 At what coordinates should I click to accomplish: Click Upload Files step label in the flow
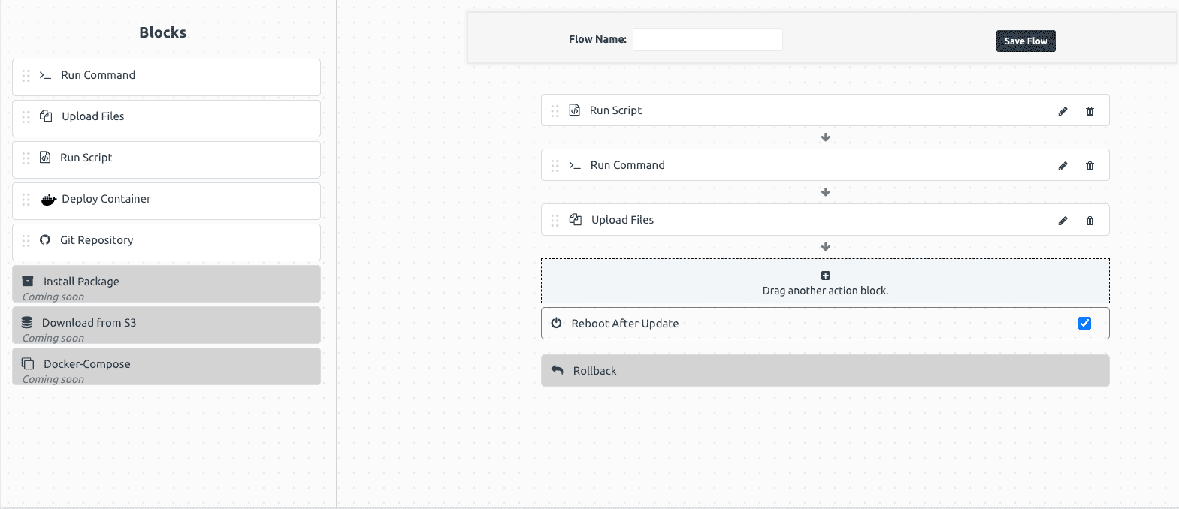click(622, 220)
